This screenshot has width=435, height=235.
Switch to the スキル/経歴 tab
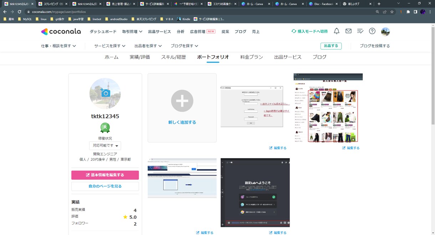click(x=173, y=57)
